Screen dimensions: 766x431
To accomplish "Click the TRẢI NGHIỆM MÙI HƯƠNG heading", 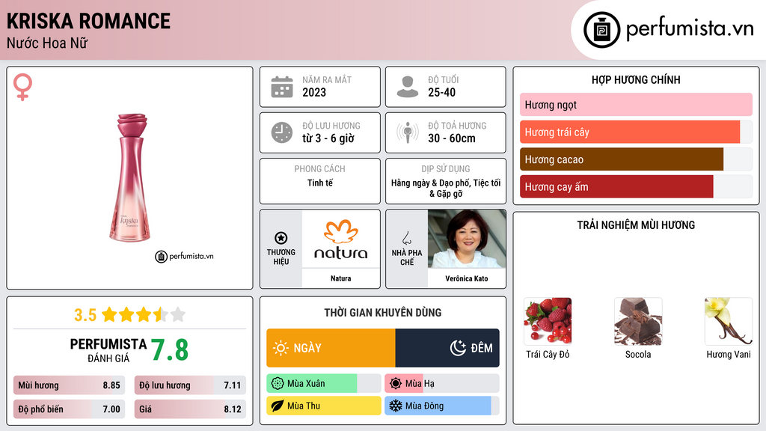I will 636,225.
